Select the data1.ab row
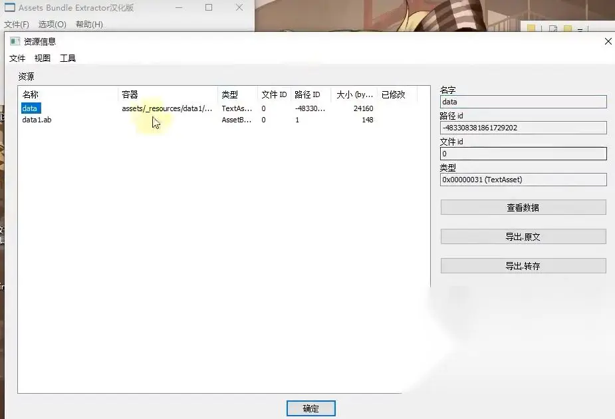Screen dimensions: 615x419 click(x=197, y=120)
